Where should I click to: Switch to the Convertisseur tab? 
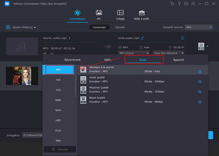tap(77, 15)
